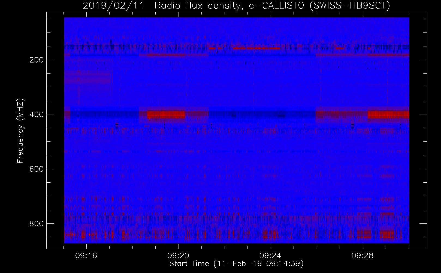This screenshot has height=273, width=441.
Task: Click the 09:24 time tick label
Action: [271, 256]
